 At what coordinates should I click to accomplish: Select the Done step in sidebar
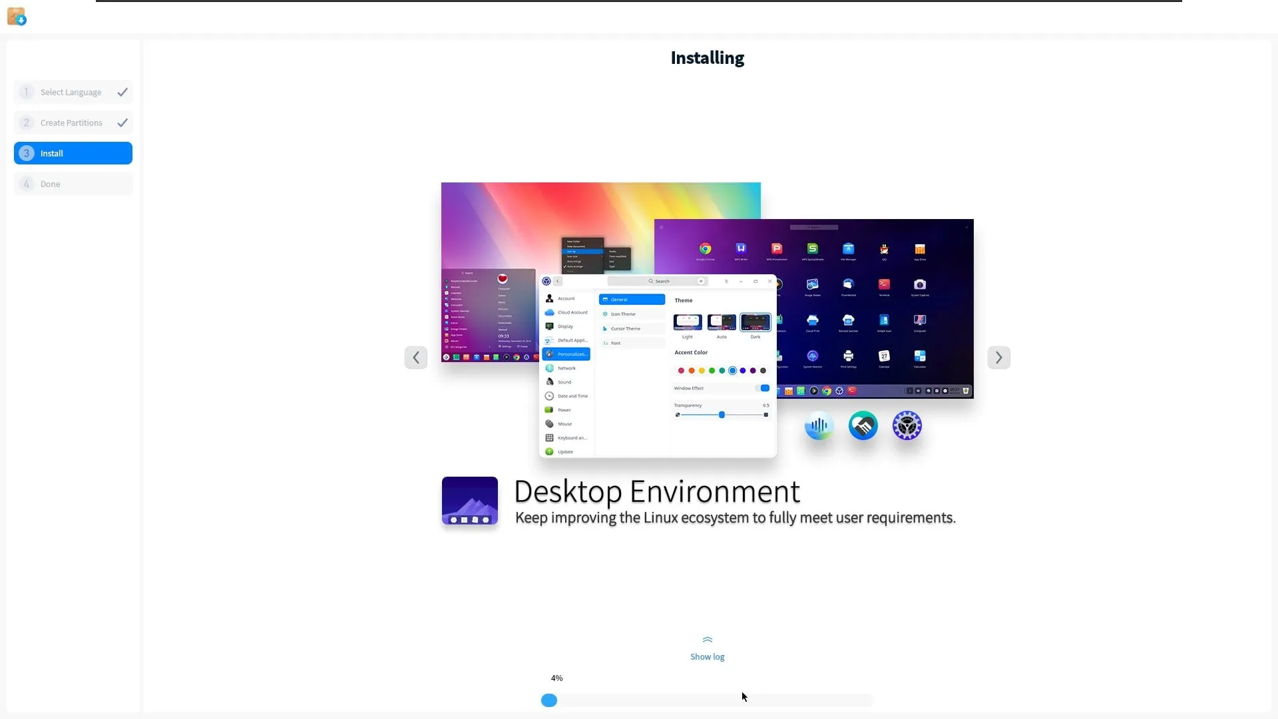73,184
